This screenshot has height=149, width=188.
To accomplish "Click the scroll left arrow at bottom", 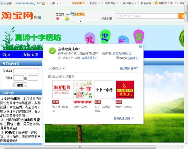I will pos(2,147).
